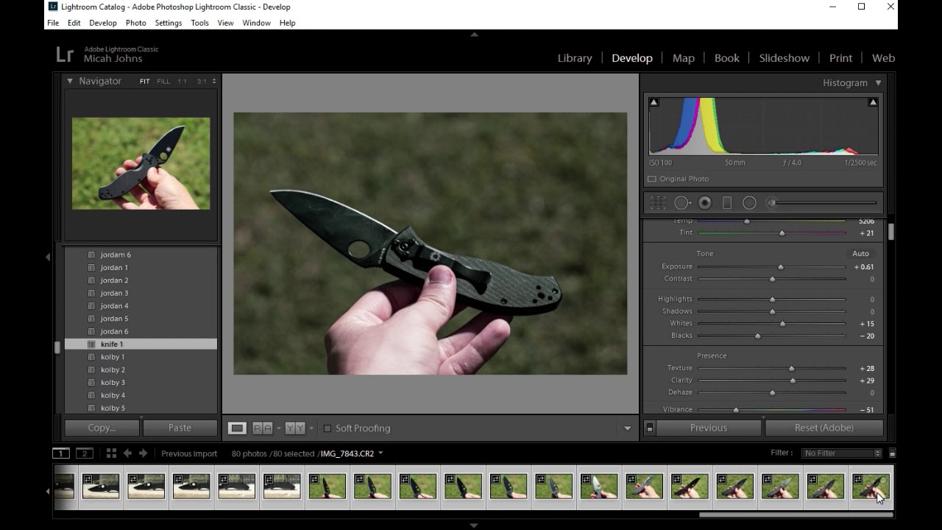The width and height of the screenshot is (942, 530).
Task: Open the toolbar content dropdown arrow
Action: (627, 428)
